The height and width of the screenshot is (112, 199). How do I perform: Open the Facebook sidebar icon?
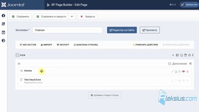coord(3,16)
